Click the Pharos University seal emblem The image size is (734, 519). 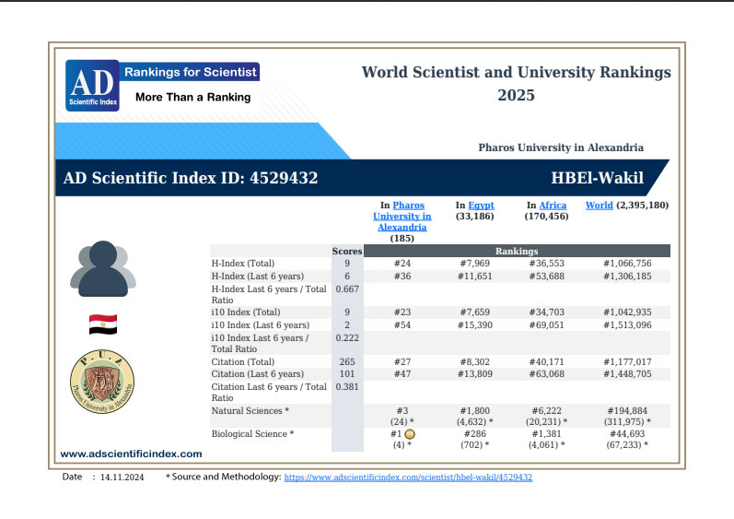click(102, 382)
